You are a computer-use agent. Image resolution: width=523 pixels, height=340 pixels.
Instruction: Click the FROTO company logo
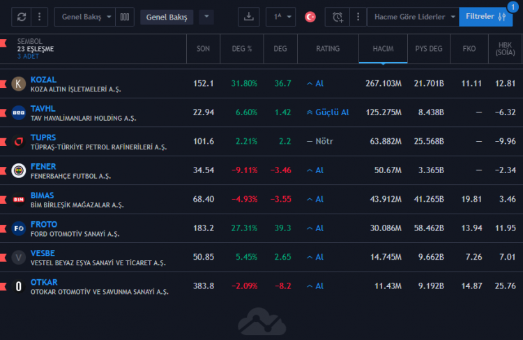click(19, 228)
